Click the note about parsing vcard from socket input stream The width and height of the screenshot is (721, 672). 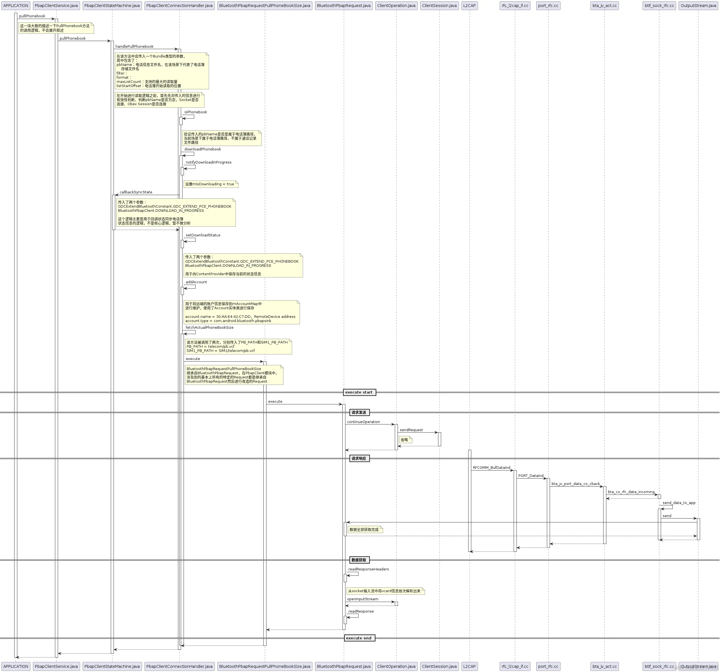coord(386,591)
